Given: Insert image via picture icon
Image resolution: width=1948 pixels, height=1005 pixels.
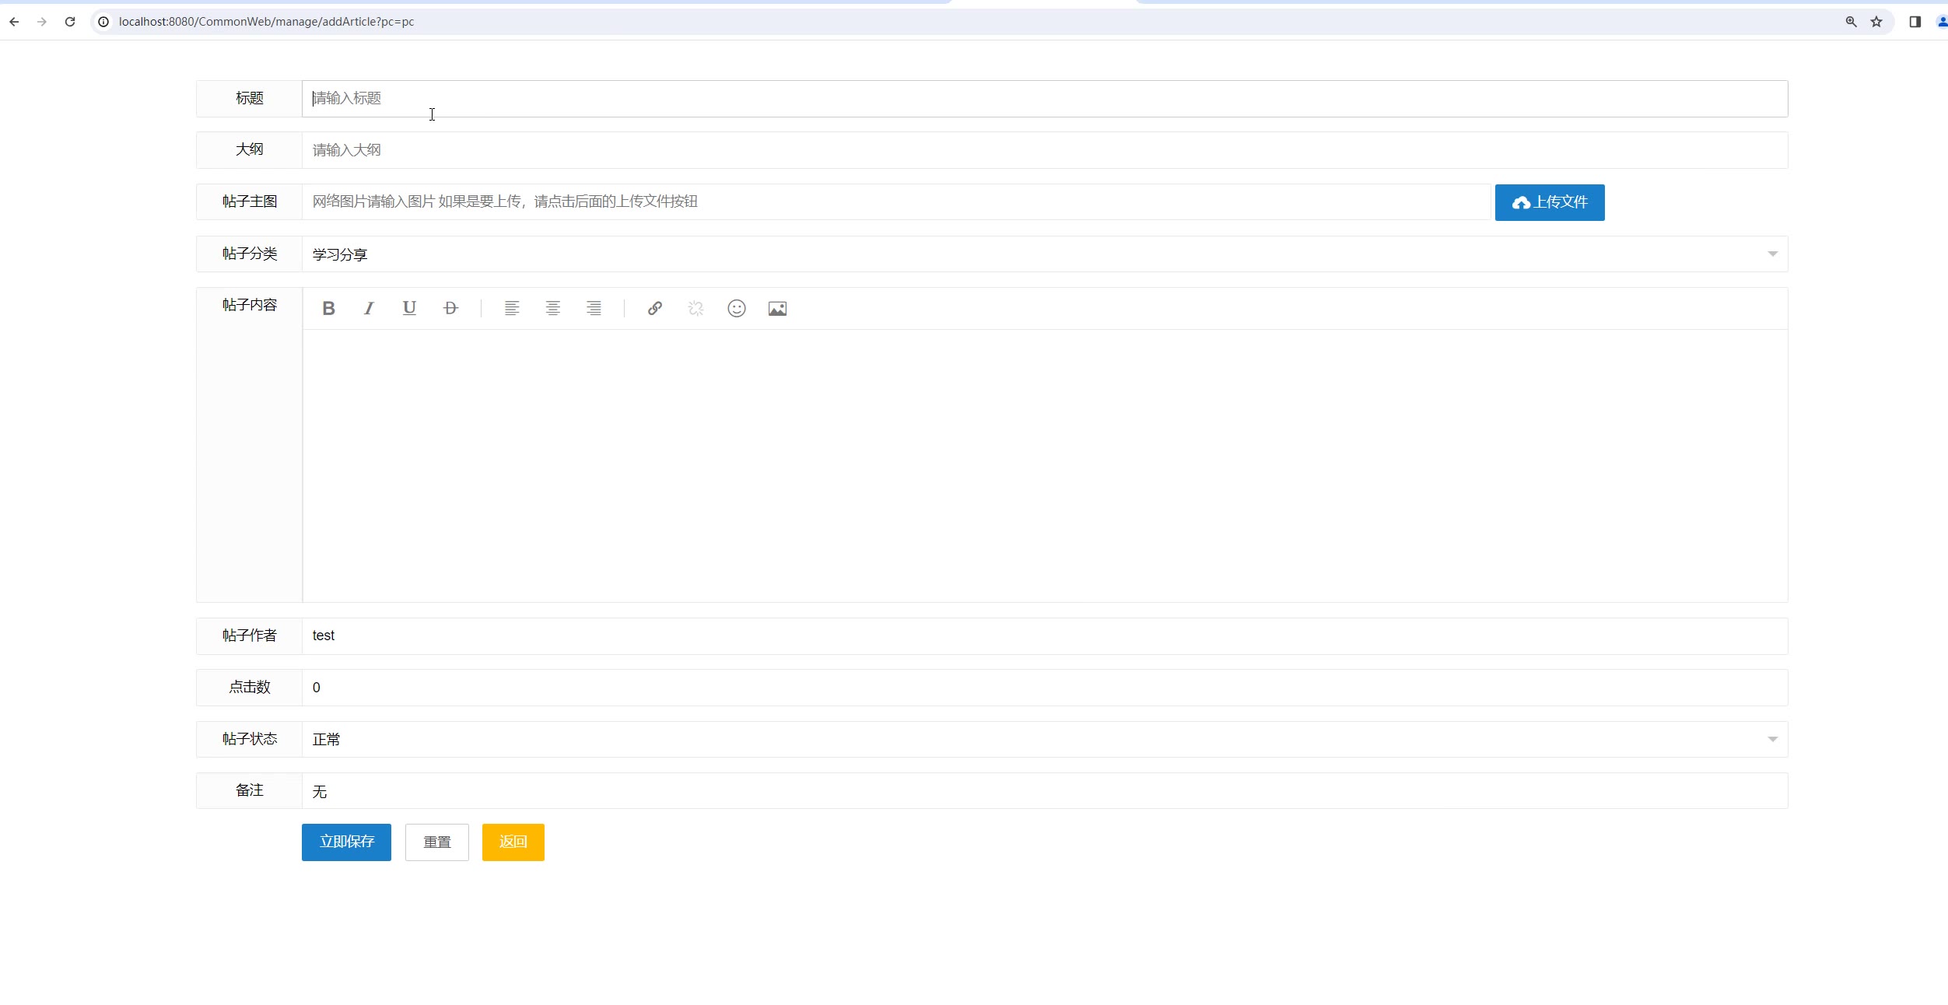Looking at the screenshot, I should [x=777, y=309].
